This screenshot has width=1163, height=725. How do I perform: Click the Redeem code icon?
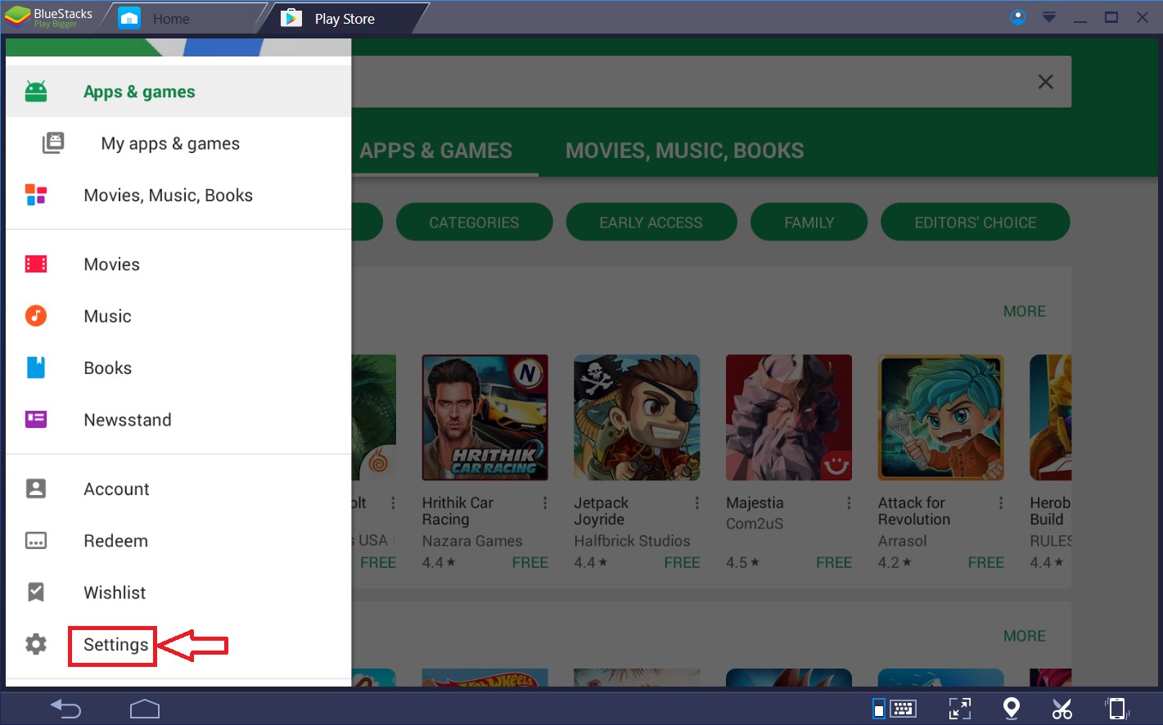36,541
